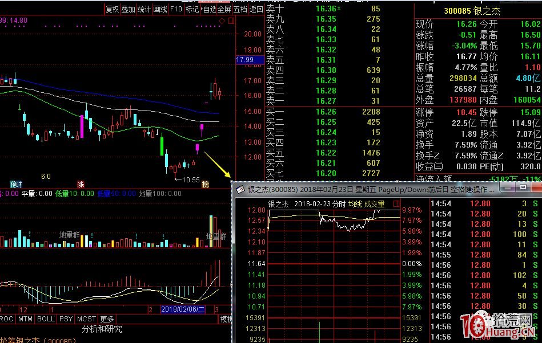Add stock via 自选 button
The height and width of the screenshot is (343, 542).
pyautogui.click(x=209, y=9)
